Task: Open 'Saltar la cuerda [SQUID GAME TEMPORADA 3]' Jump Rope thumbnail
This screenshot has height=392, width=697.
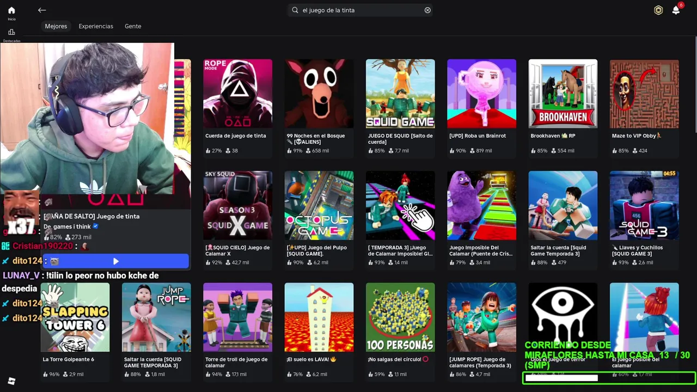Action: [156, 317]
